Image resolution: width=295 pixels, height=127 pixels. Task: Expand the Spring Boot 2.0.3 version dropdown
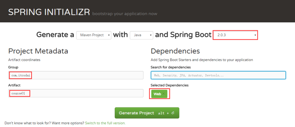(235, 35)
